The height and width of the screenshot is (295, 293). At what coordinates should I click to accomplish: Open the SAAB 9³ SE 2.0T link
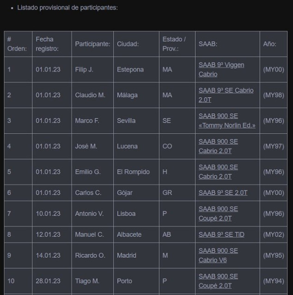[223, 193]
